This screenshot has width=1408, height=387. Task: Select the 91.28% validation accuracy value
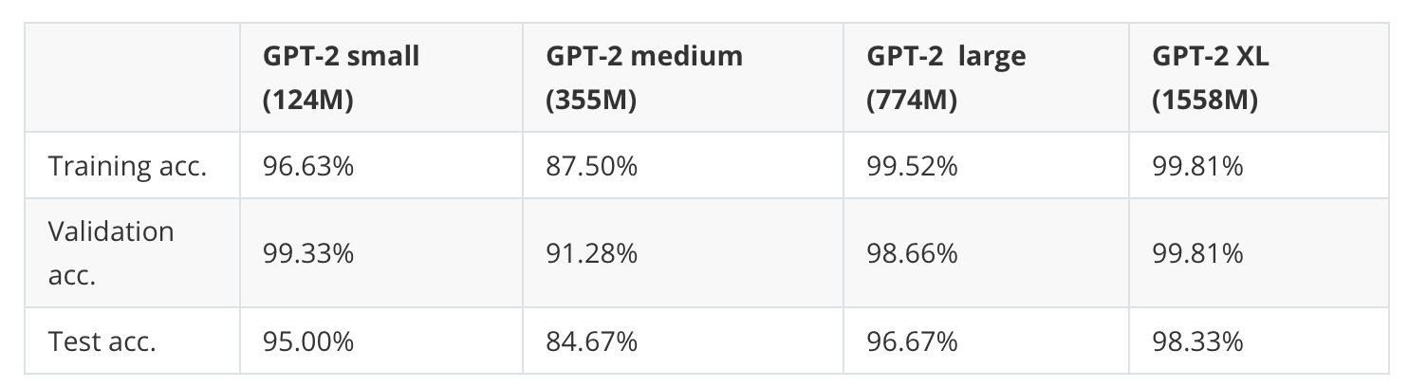click(x=592, y=253)
